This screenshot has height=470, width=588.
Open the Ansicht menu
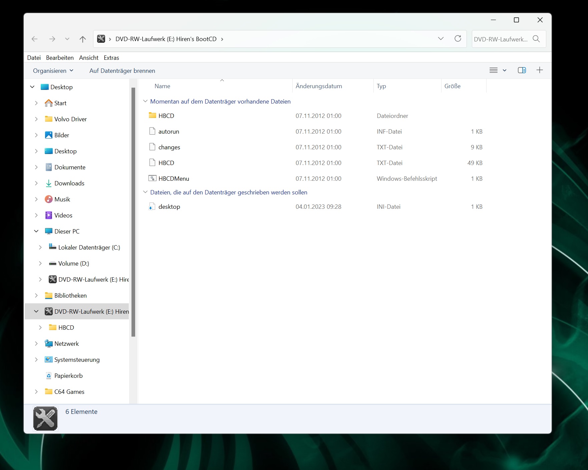coord(89,58)
